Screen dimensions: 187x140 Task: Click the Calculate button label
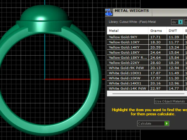[145, 124]
